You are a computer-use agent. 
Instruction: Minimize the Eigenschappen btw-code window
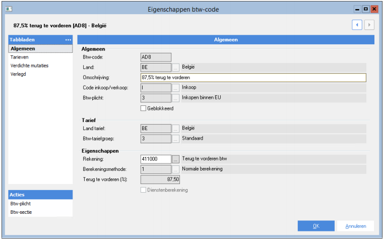point(357,9)
